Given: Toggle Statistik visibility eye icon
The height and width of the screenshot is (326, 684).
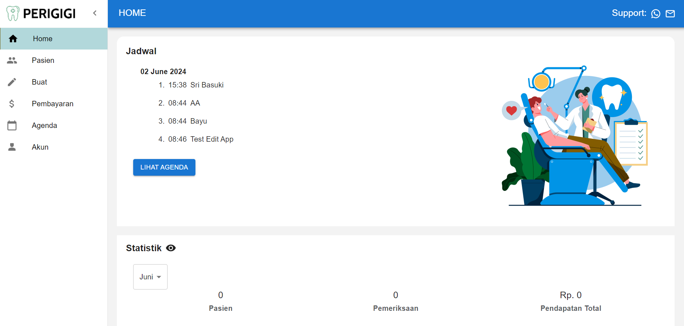Looking at the screenshot, I should coord(171,248).
